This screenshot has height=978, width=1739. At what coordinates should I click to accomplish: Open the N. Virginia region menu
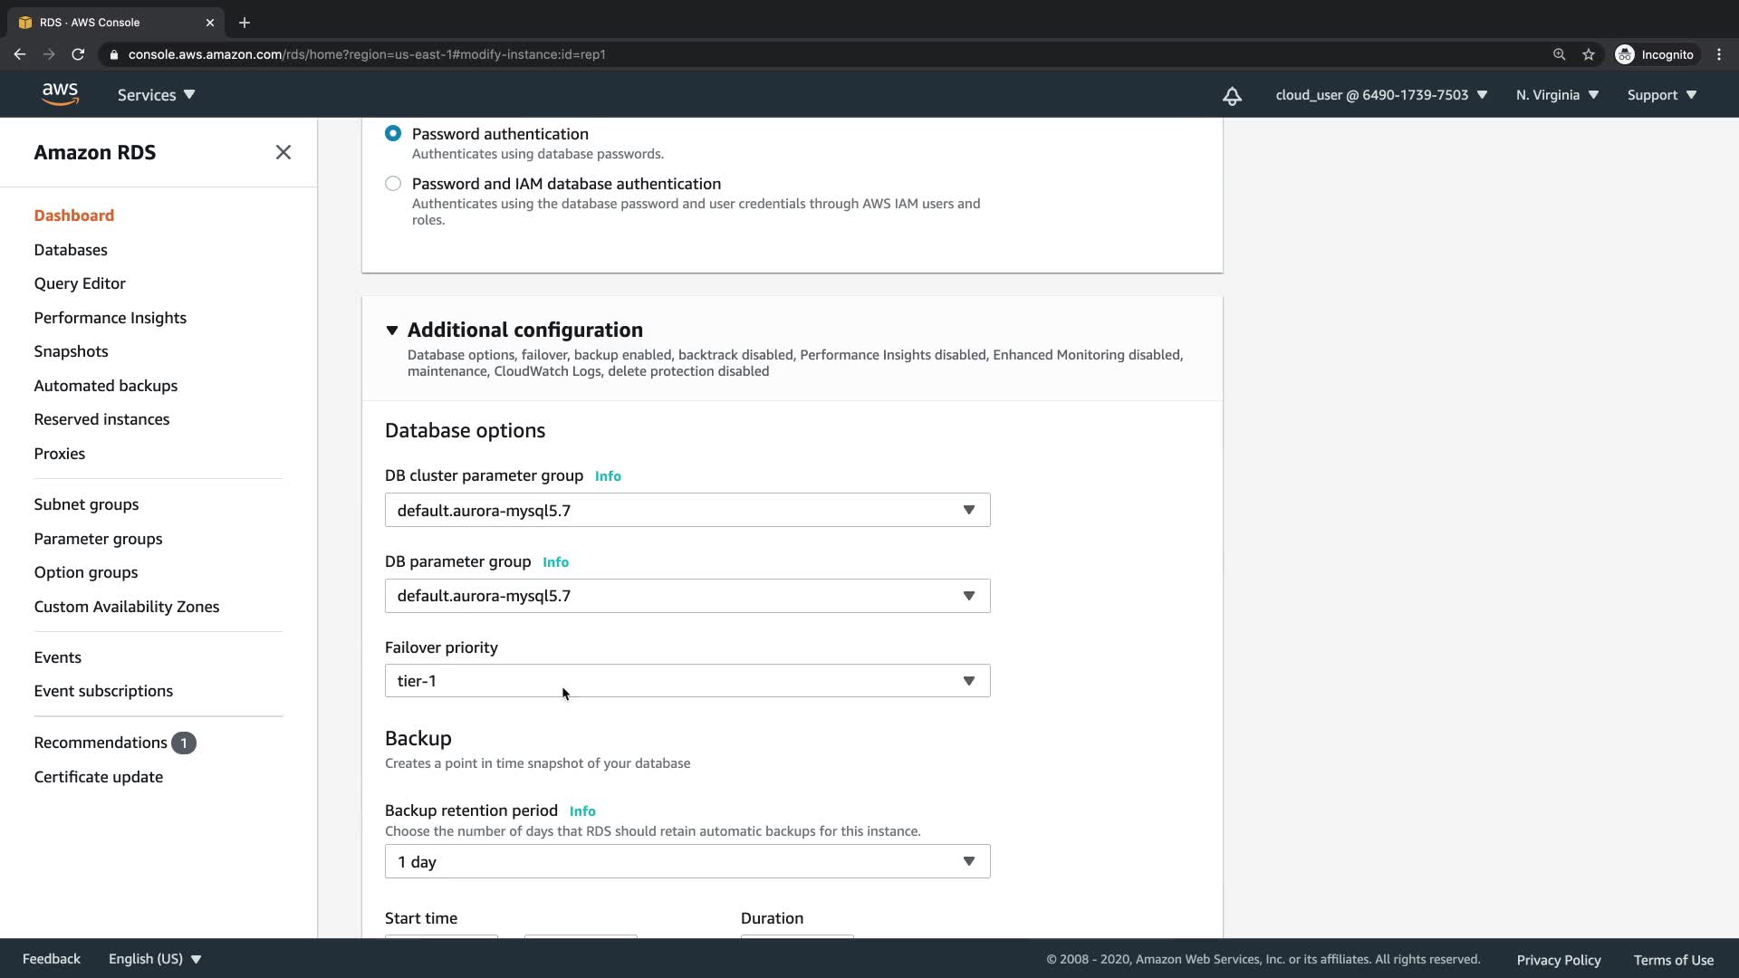point(1557,95)
